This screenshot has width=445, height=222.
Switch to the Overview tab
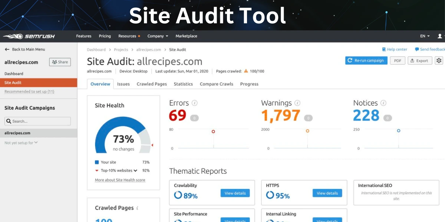(100, 84)
